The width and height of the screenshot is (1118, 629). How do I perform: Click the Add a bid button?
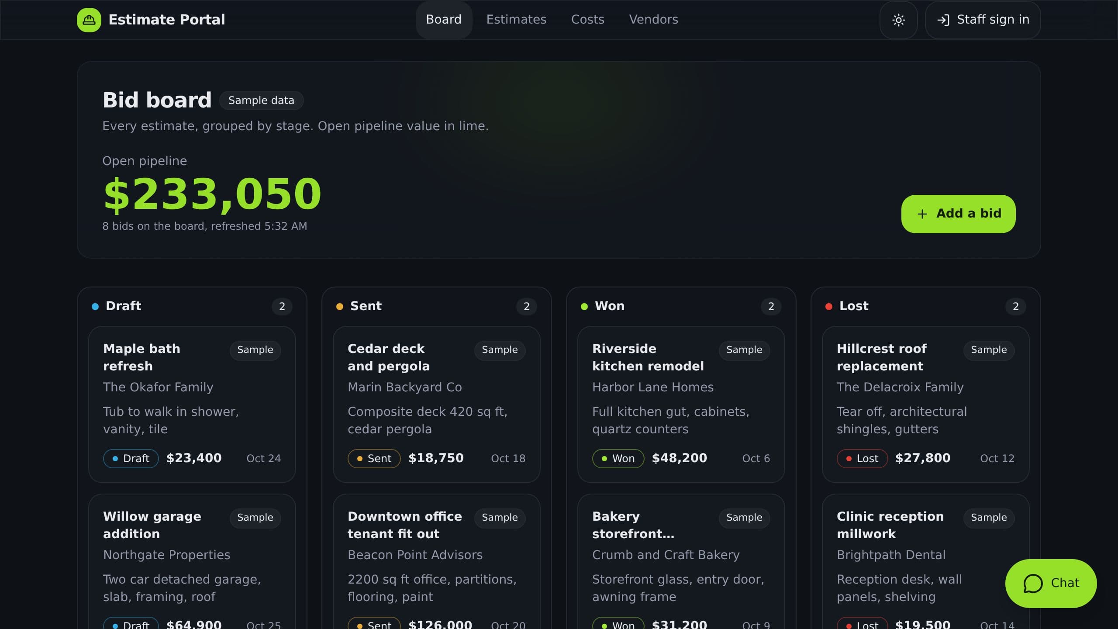pyautogui.click(x=958, y=214)
